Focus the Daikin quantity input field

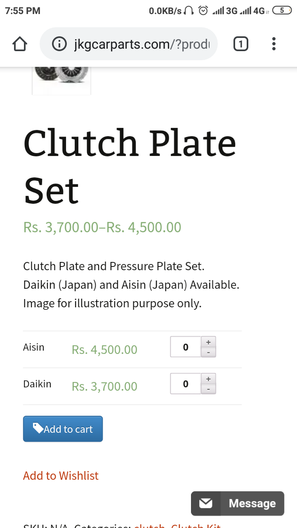pyautogui.click(x=186, y=384)
